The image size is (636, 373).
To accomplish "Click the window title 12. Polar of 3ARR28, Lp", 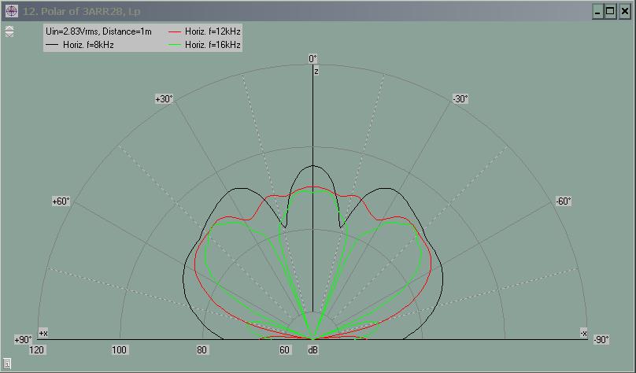I will coord(82,11).
